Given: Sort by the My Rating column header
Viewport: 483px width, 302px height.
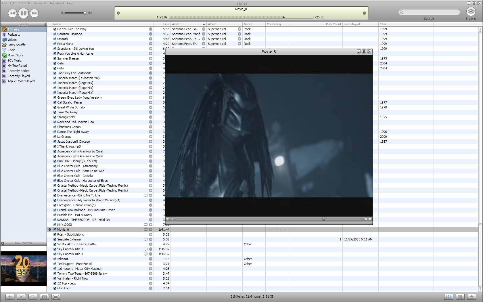Looking at the screenshot, I should pyautogui.click(x=277, y=24).
